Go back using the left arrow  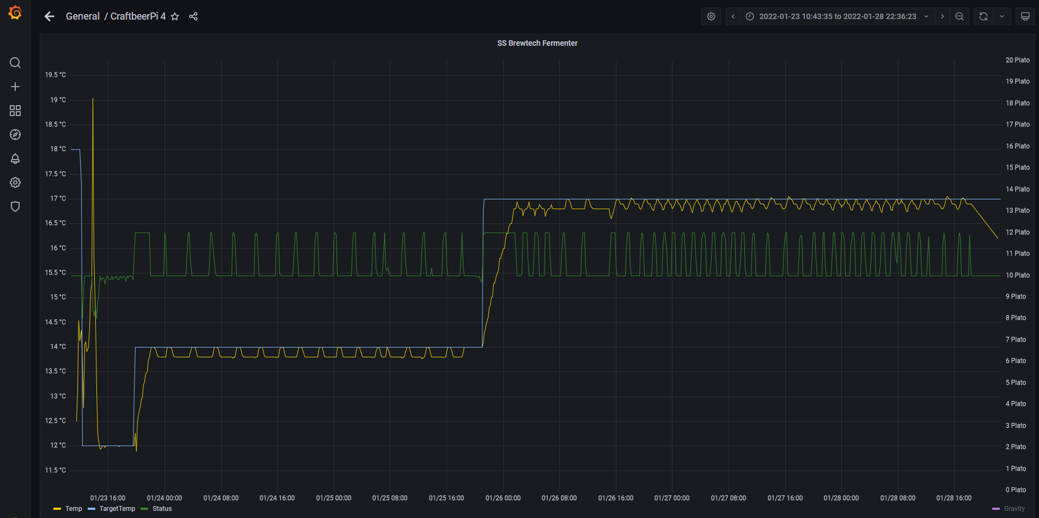(x=50, y=16)
